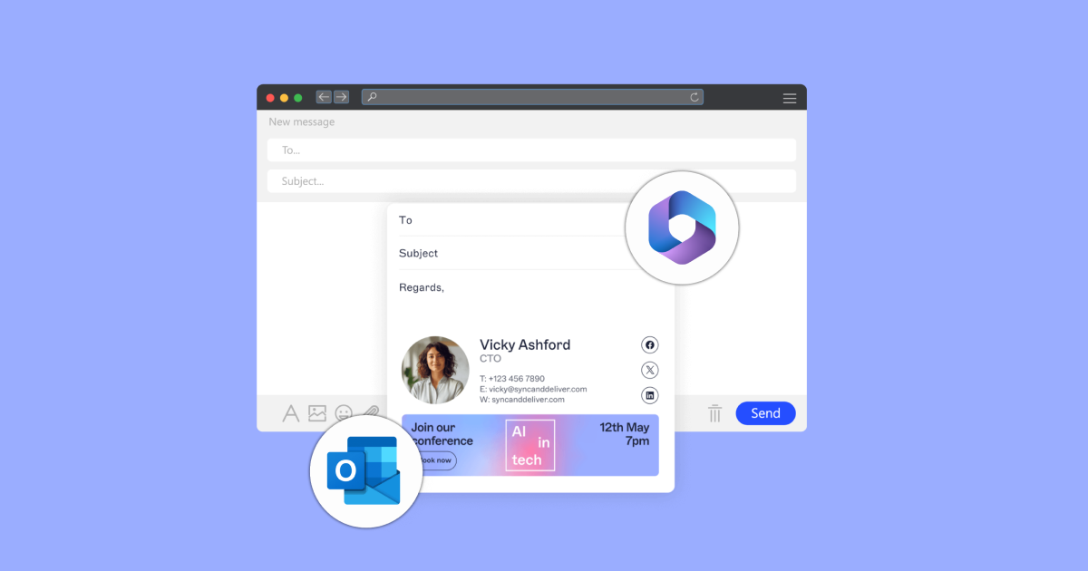Click Vicky Ashford's profile photo
1088x571 pixels.
pyautogui.click(x=435, y=370)
